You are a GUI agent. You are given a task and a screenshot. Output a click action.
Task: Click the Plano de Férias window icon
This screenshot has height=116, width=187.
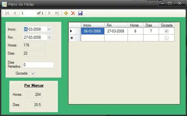coord(4,4)
